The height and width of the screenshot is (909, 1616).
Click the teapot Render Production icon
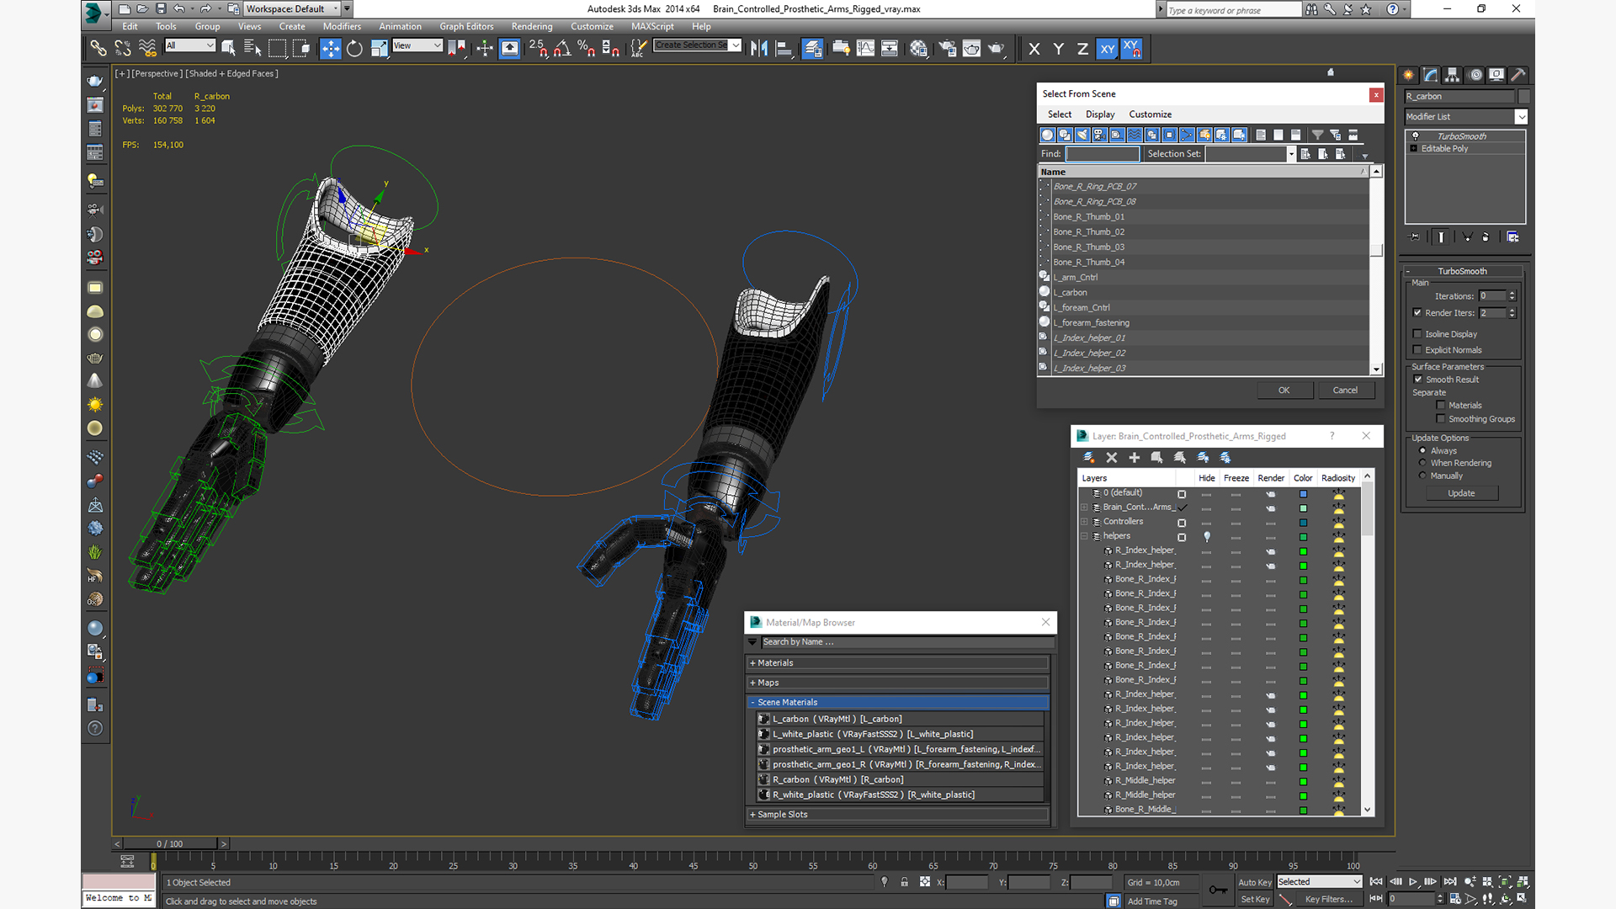pyautogui.click(x=996, y=49)
